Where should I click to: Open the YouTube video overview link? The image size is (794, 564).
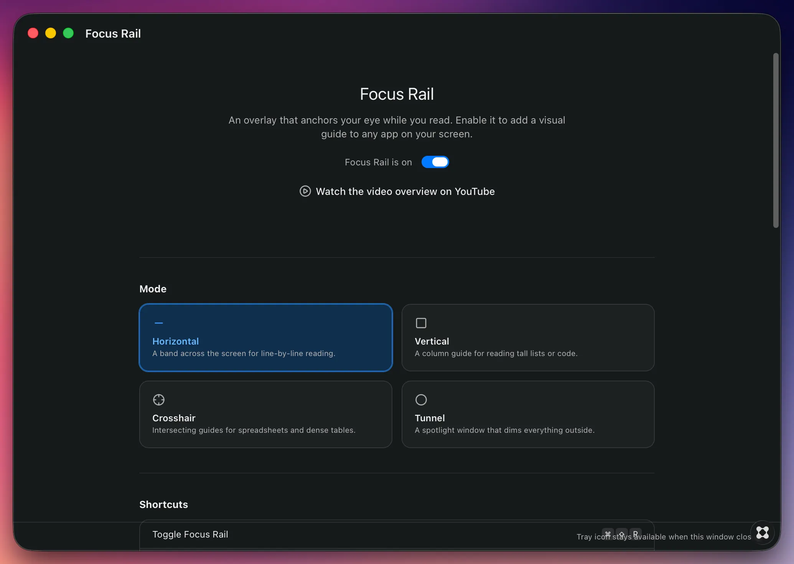click(397, 191)
